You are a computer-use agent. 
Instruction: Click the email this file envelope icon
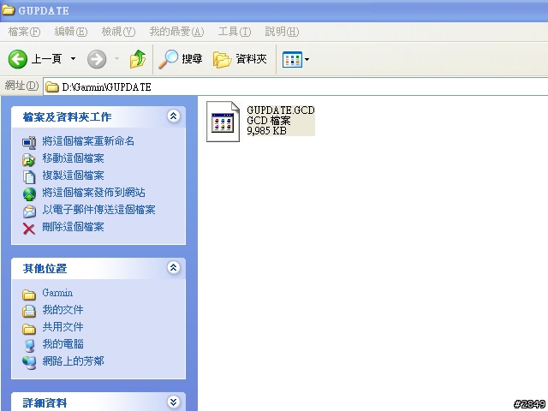[x=29, y=211]
